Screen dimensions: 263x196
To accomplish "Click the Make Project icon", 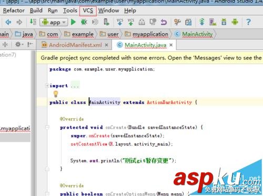I will point(33,22).
